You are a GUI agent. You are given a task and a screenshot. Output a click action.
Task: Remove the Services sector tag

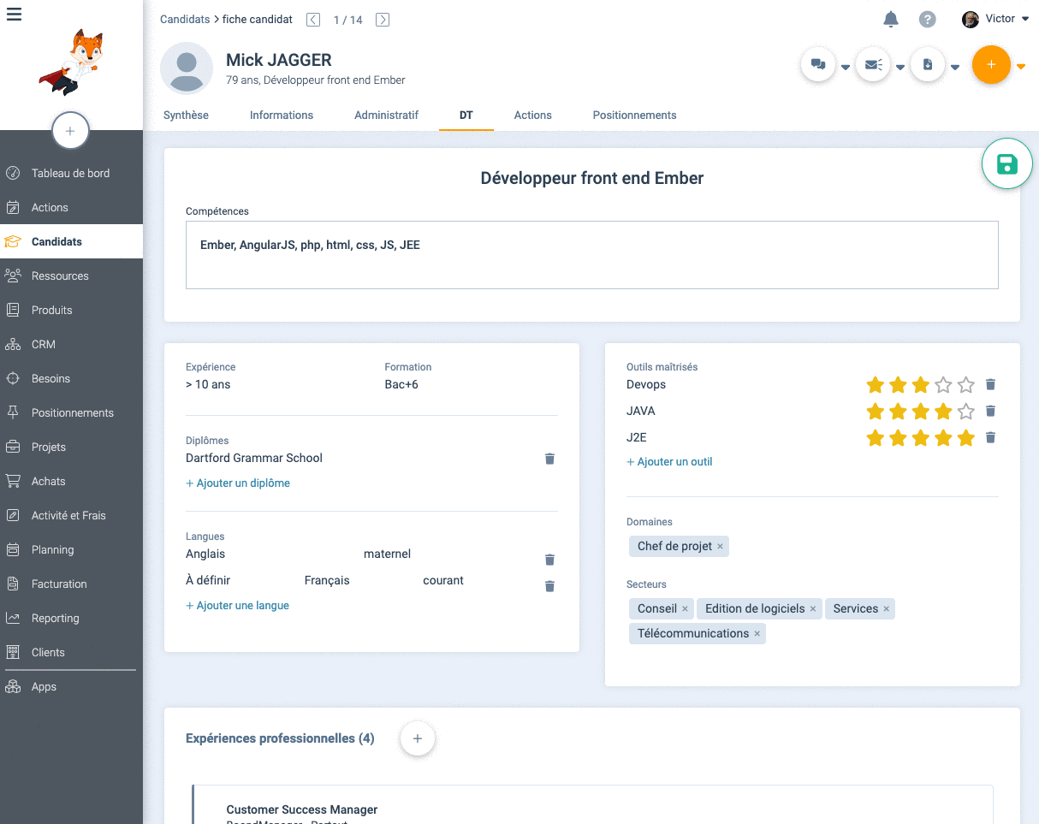(887, 609)
